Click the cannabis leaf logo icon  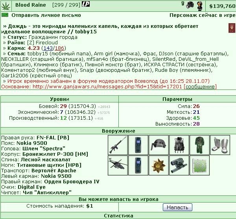[x=6, y=6]
